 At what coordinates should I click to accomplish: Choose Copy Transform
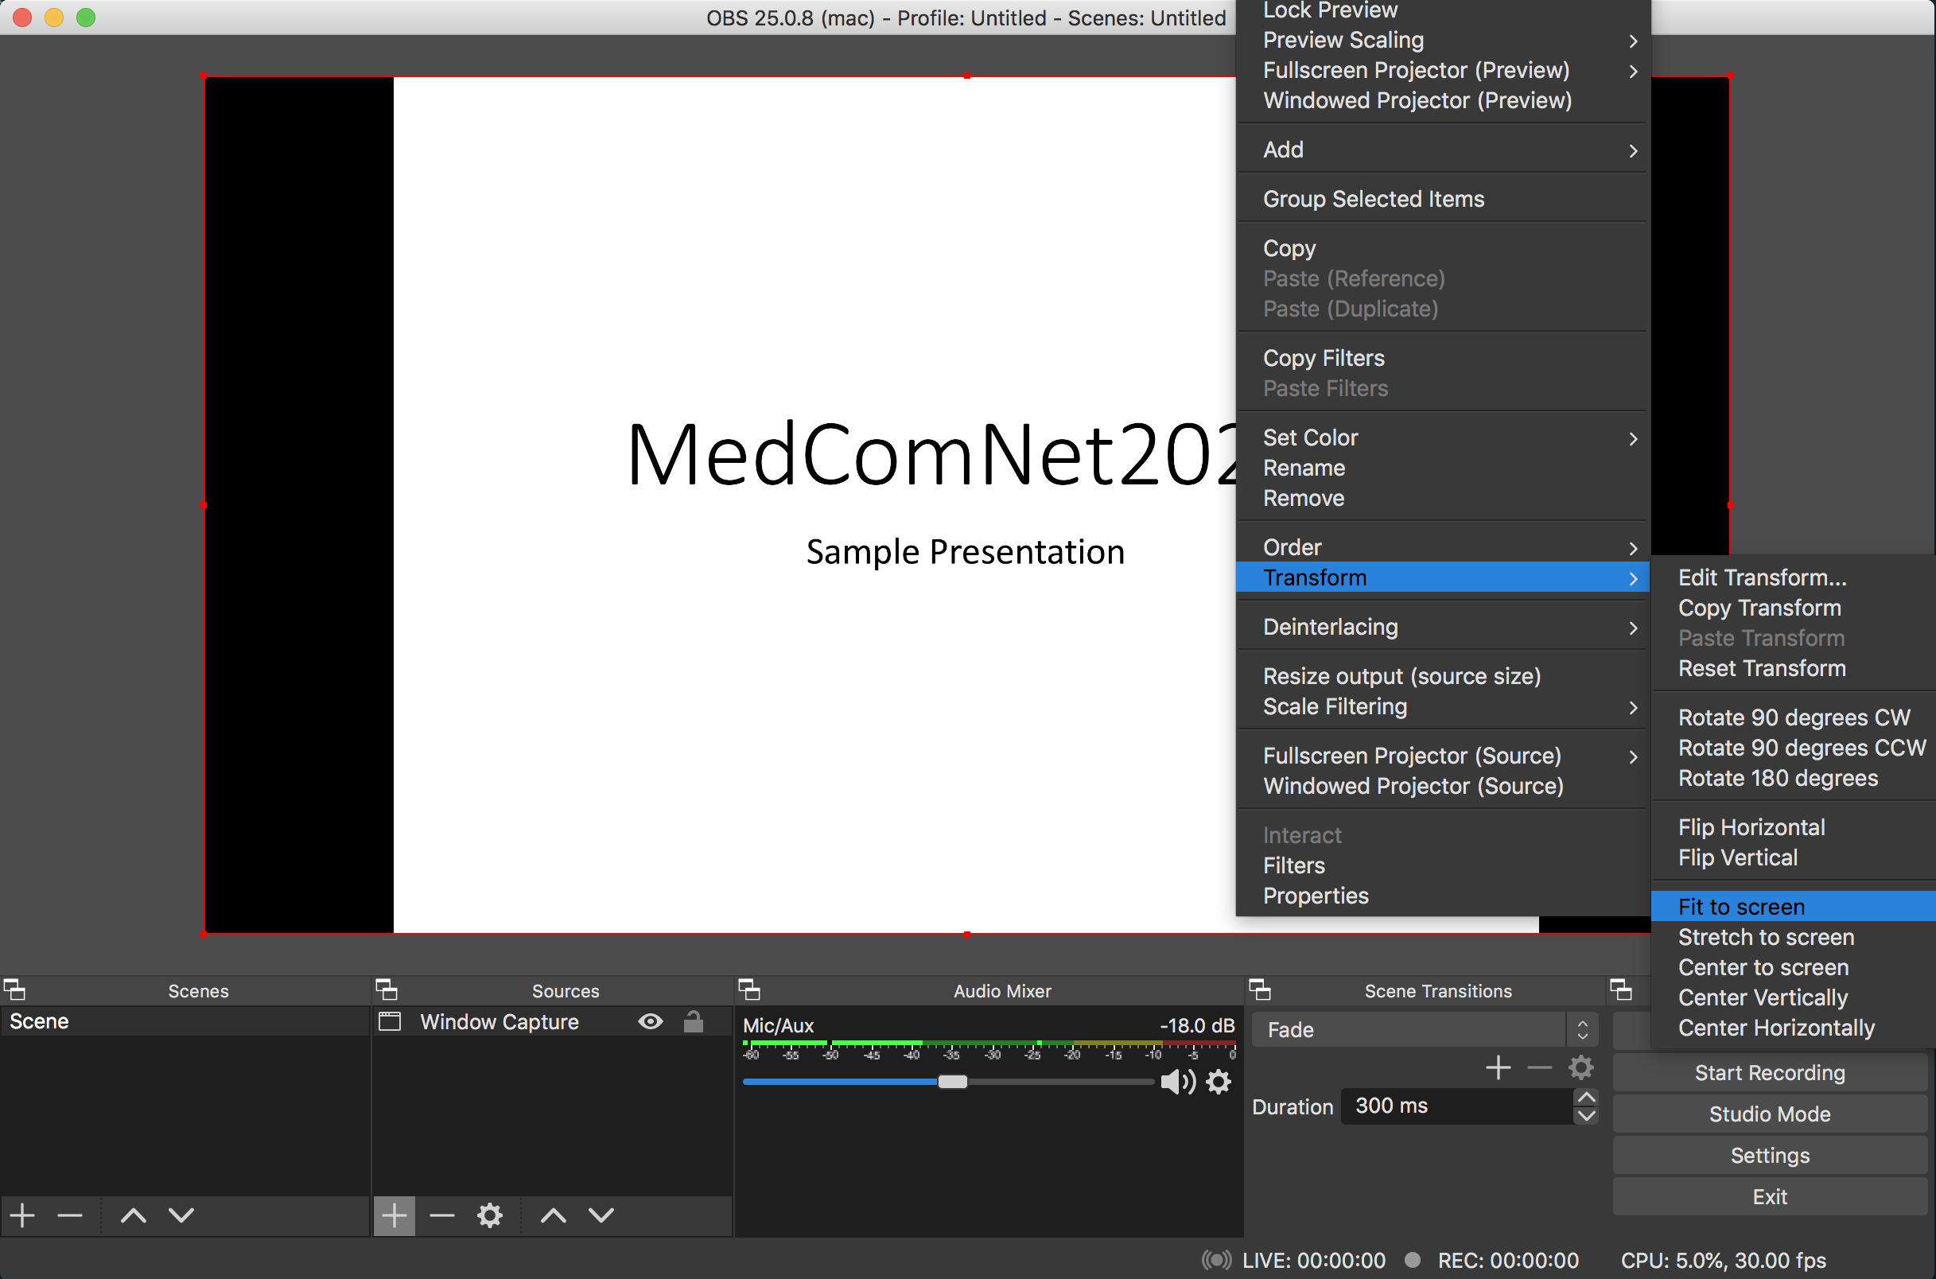1794,608
